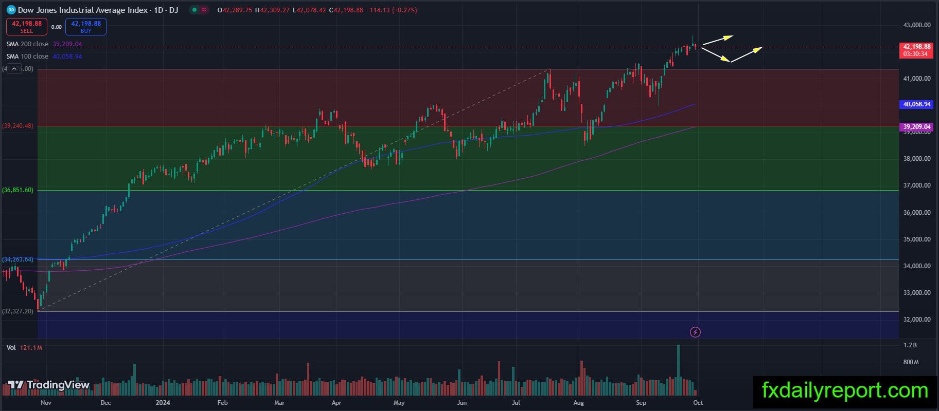Click the Vol 121.1M volume legend
Viewport: 939px width, 411px height.
pos(24,348)
